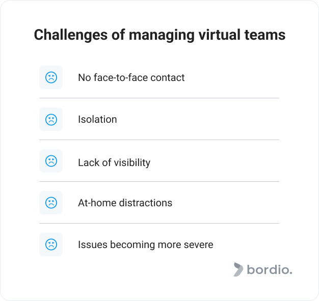Click the sad face icon beside No face-to-face contact

pyautogui.click(x=51, y=77)
